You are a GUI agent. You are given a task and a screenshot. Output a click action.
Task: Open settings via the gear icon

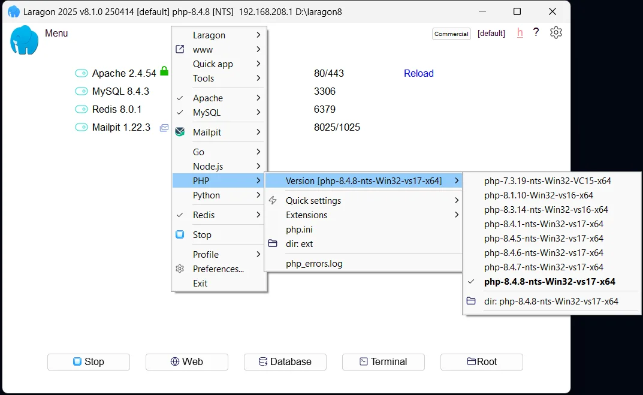click(556, 33)
